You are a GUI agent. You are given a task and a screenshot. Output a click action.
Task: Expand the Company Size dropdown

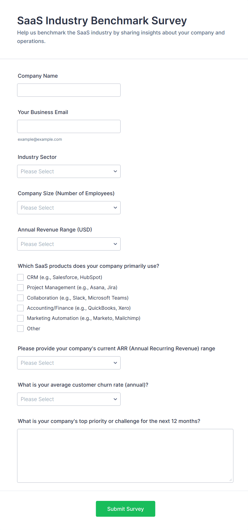pos(69,208)
